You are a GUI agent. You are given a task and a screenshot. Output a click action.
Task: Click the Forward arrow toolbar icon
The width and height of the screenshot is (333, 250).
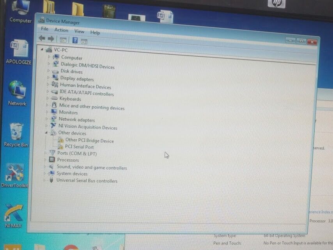(51, 39)
